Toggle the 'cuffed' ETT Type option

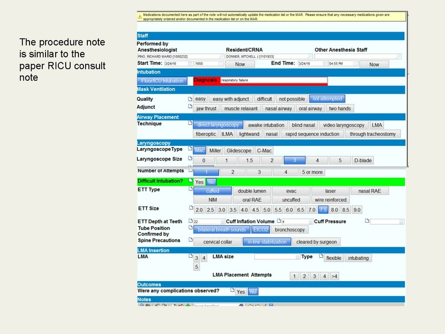[211, 190]
